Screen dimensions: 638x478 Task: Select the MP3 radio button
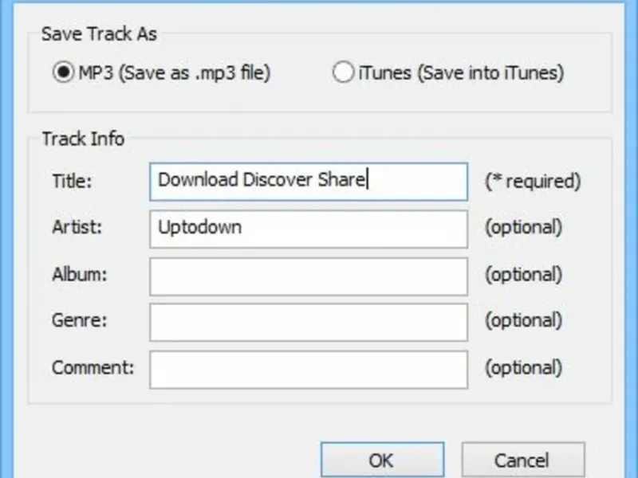pyautogui.click(x=64, y=72)
